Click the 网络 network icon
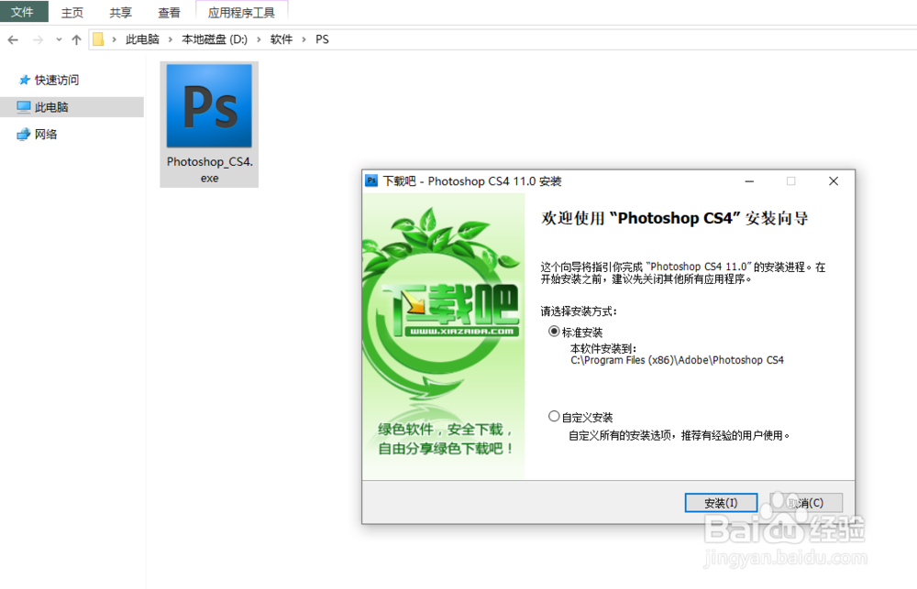This screenshot has width=917, height=589. [24, 135]
